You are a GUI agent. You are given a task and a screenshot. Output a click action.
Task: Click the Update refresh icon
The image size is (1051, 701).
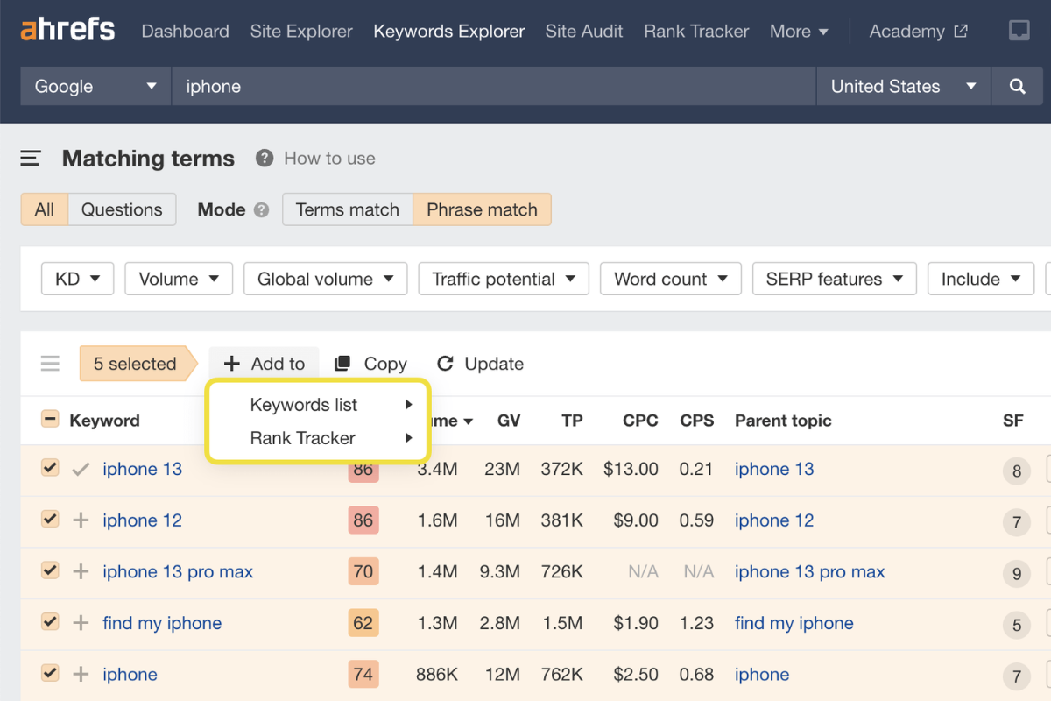click(x=445, y=363)
